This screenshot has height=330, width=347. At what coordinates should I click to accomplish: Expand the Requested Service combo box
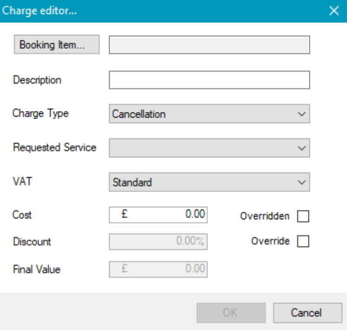point(209,148)
